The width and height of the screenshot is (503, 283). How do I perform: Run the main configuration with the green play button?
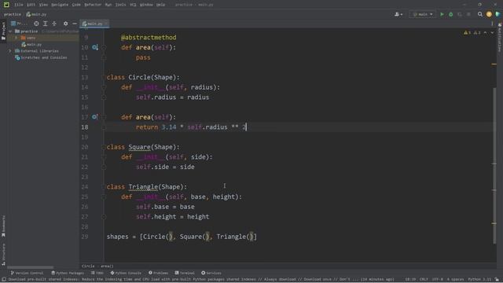pos(442,14)
